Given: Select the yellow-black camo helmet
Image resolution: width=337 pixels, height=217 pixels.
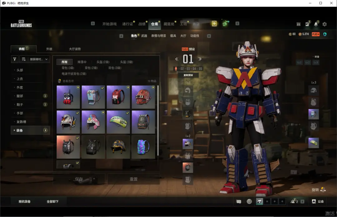Looking at the screenshot, I should 118,147.
